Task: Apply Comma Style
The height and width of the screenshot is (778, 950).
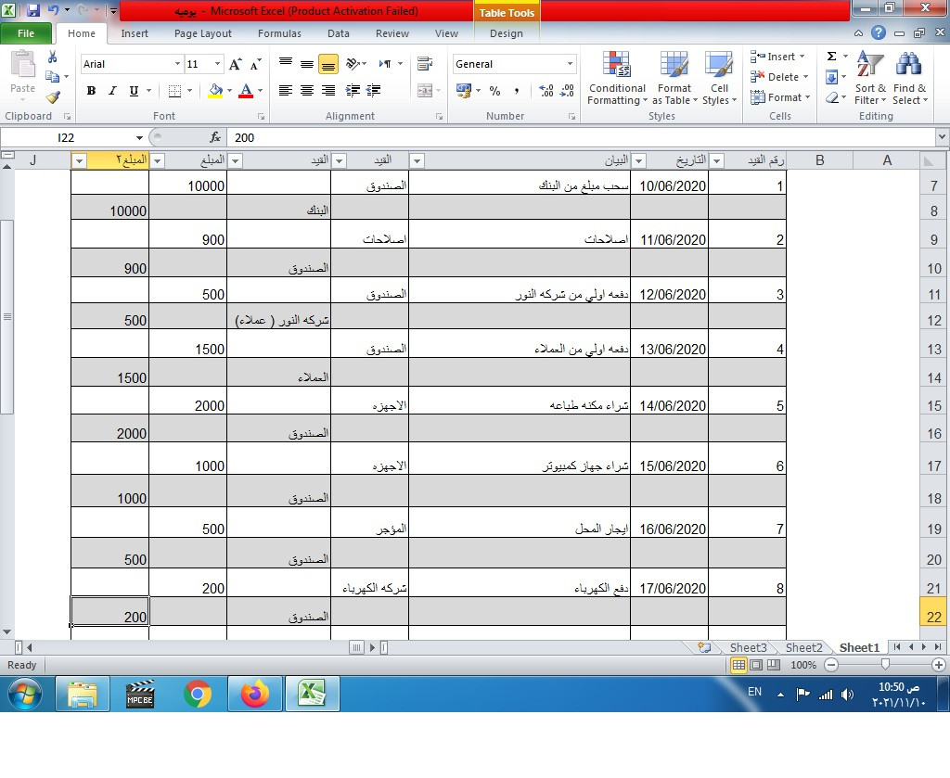Action: pyautogui.click(x=516, y=91)
